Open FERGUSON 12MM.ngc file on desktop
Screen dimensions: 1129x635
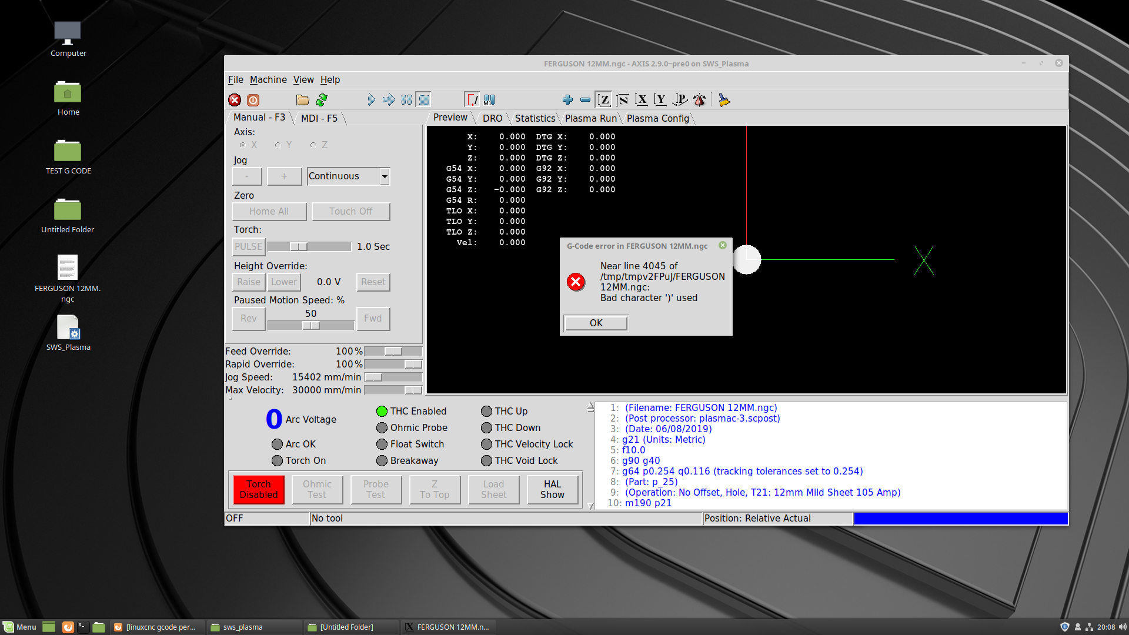pyautogui.click(x=68, y=279)
